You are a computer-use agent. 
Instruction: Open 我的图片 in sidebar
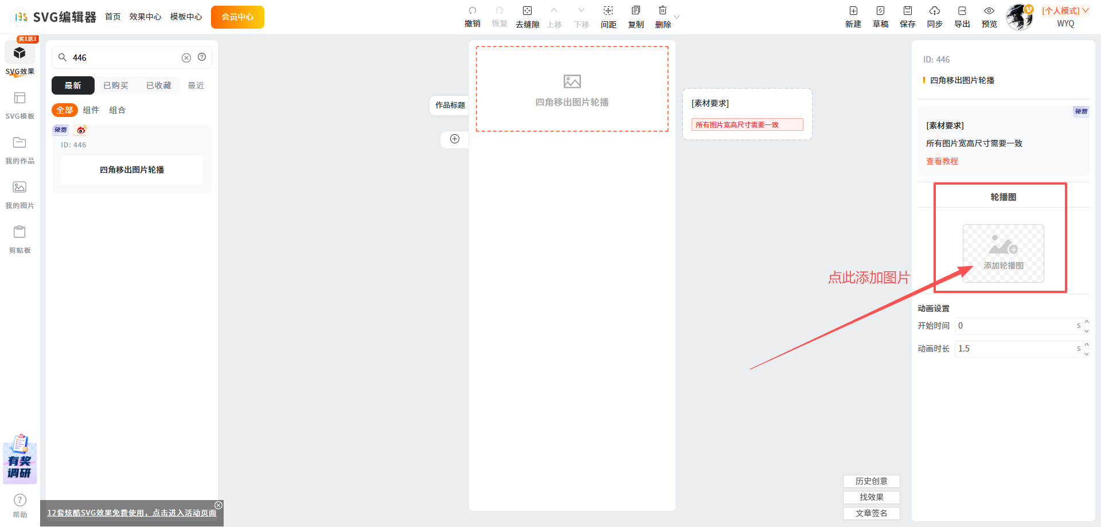click(20, 194)
